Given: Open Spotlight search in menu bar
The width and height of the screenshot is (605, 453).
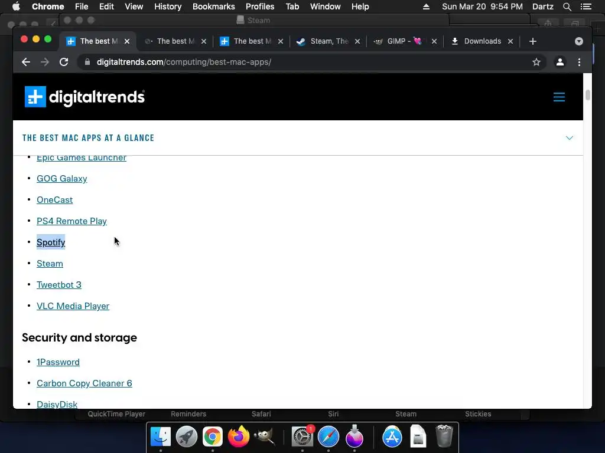Looking at the screenshot, I should [567, 6].
